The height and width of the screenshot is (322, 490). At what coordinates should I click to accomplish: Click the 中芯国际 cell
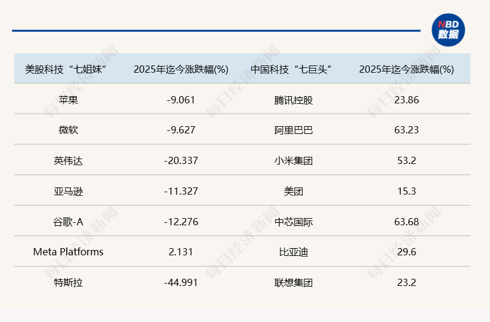click(x=294, y=222)
